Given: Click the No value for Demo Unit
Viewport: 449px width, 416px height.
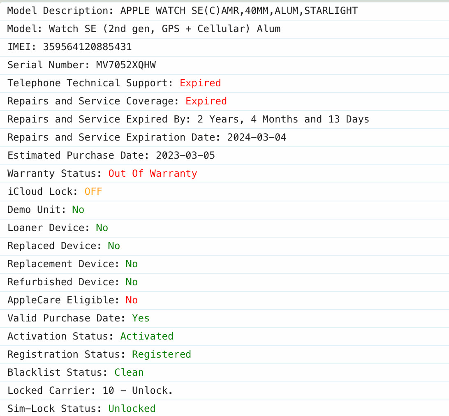Looking at the screenshot, I should pos(78,210).
